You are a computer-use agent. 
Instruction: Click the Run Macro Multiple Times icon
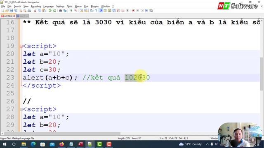tap(147, 11)
